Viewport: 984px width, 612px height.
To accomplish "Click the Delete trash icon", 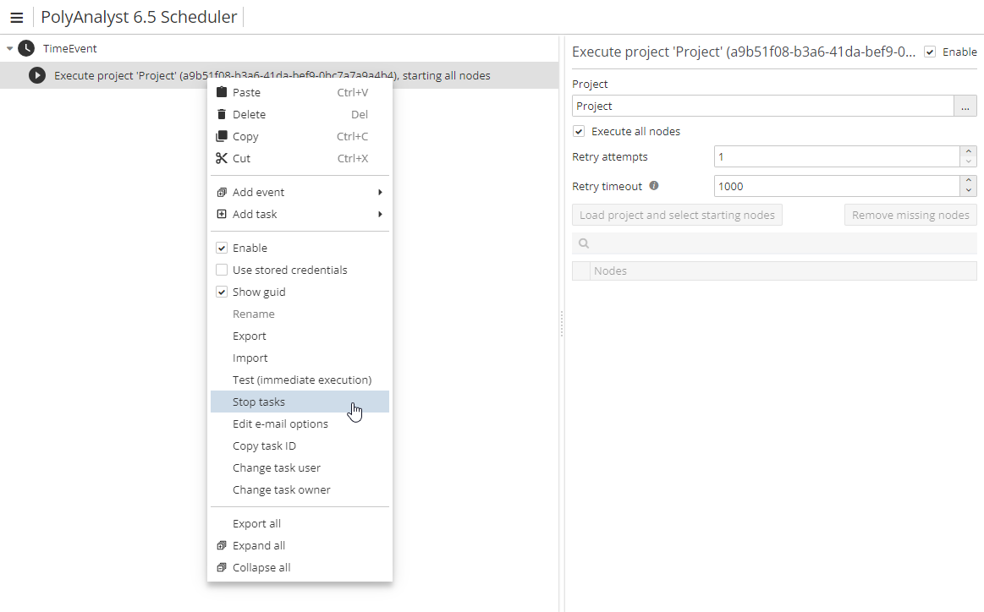I will (x=222, y=114).
